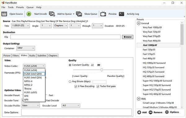
Task: Select the Super HQ 720p30 Surround preset
Action: (157, 85)
